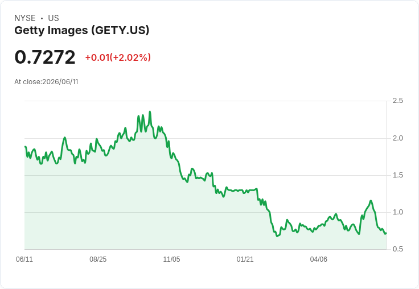
Task: Click the 2.5 y-axis value label
Action: point(397,101)
